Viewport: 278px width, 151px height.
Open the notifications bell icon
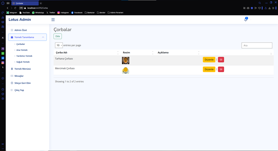(246, 20)
